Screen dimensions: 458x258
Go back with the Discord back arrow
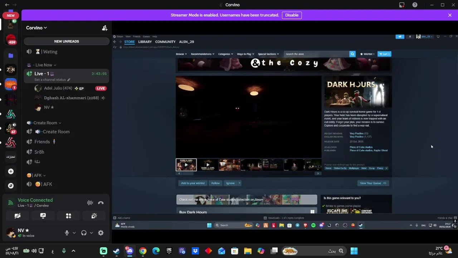(7, 5)
